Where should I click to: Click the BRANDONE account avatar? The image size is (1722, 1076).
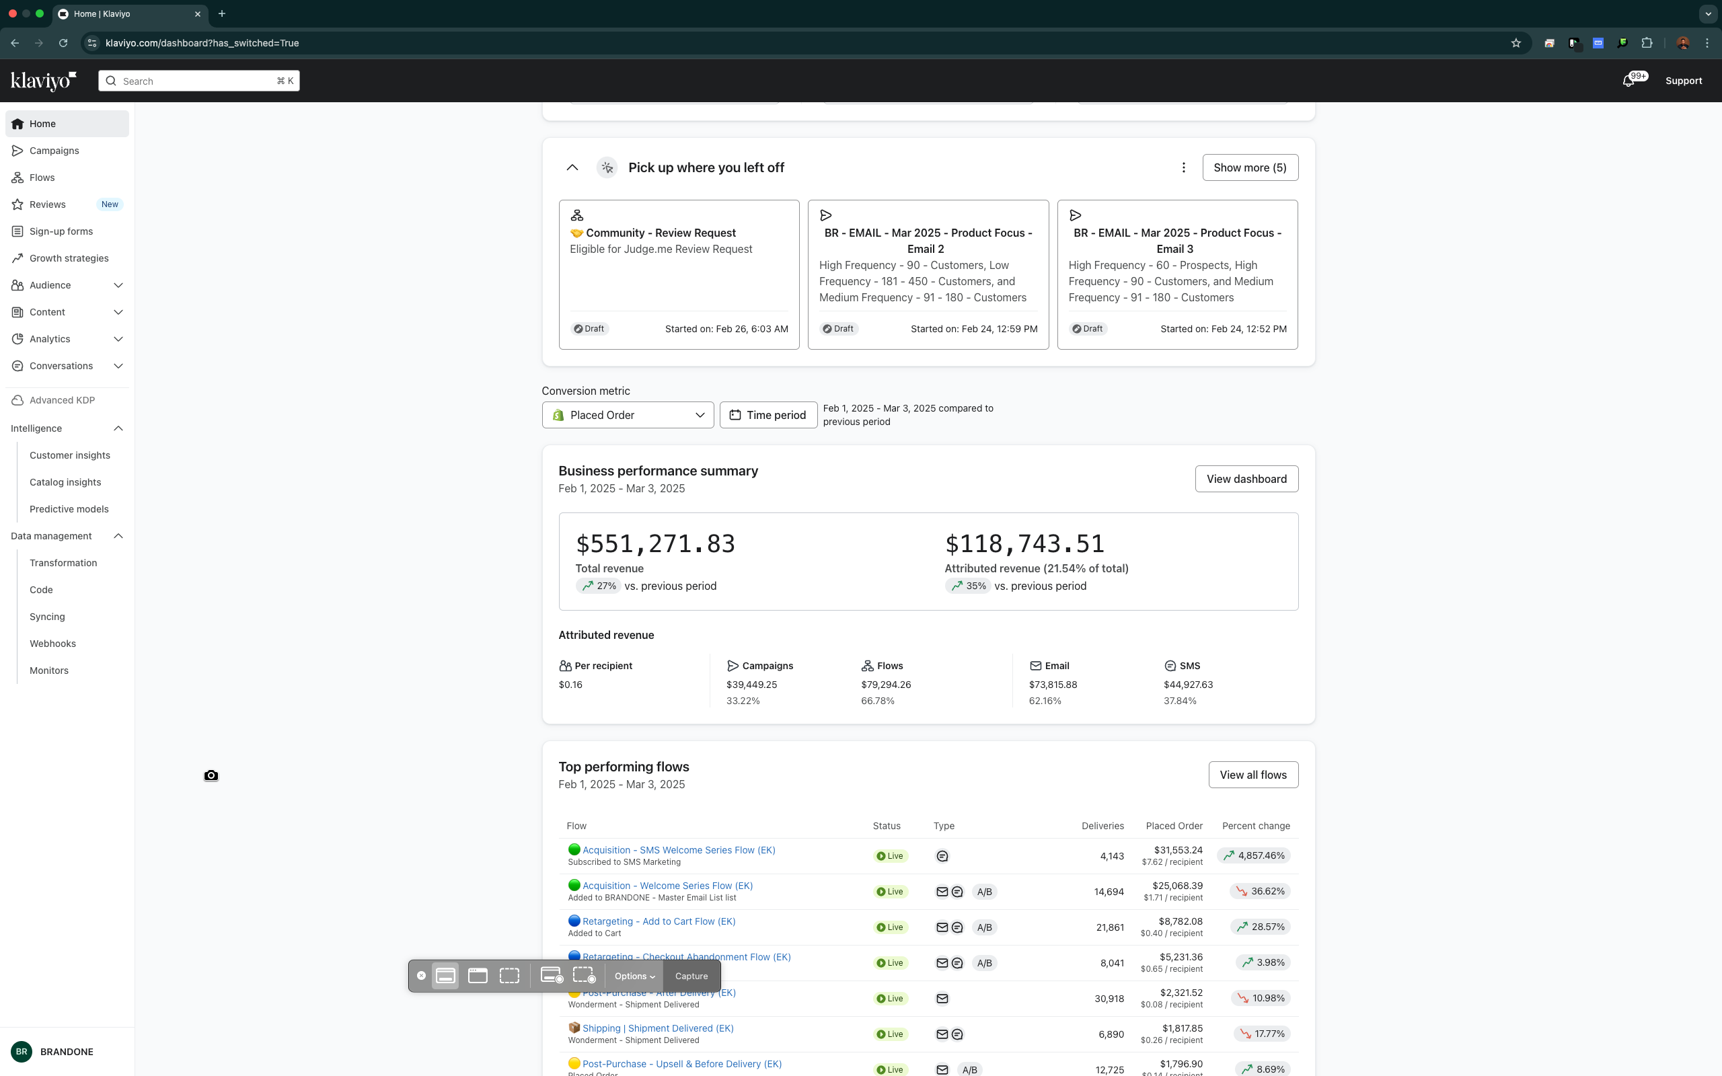click(x=22, y=1052)
